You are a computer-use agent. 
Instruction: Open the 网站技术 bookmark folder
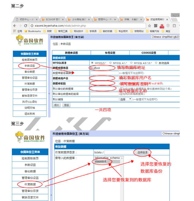77,31
